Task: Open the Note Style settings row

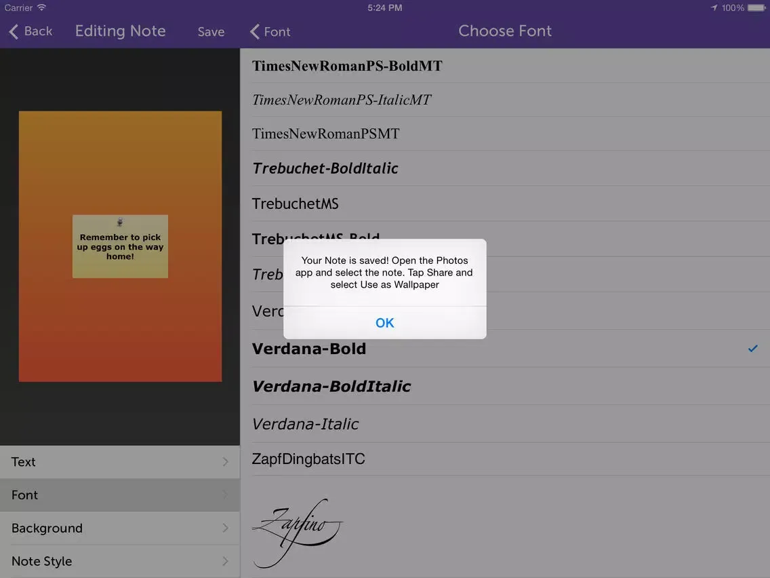Action: pos(120,561)
